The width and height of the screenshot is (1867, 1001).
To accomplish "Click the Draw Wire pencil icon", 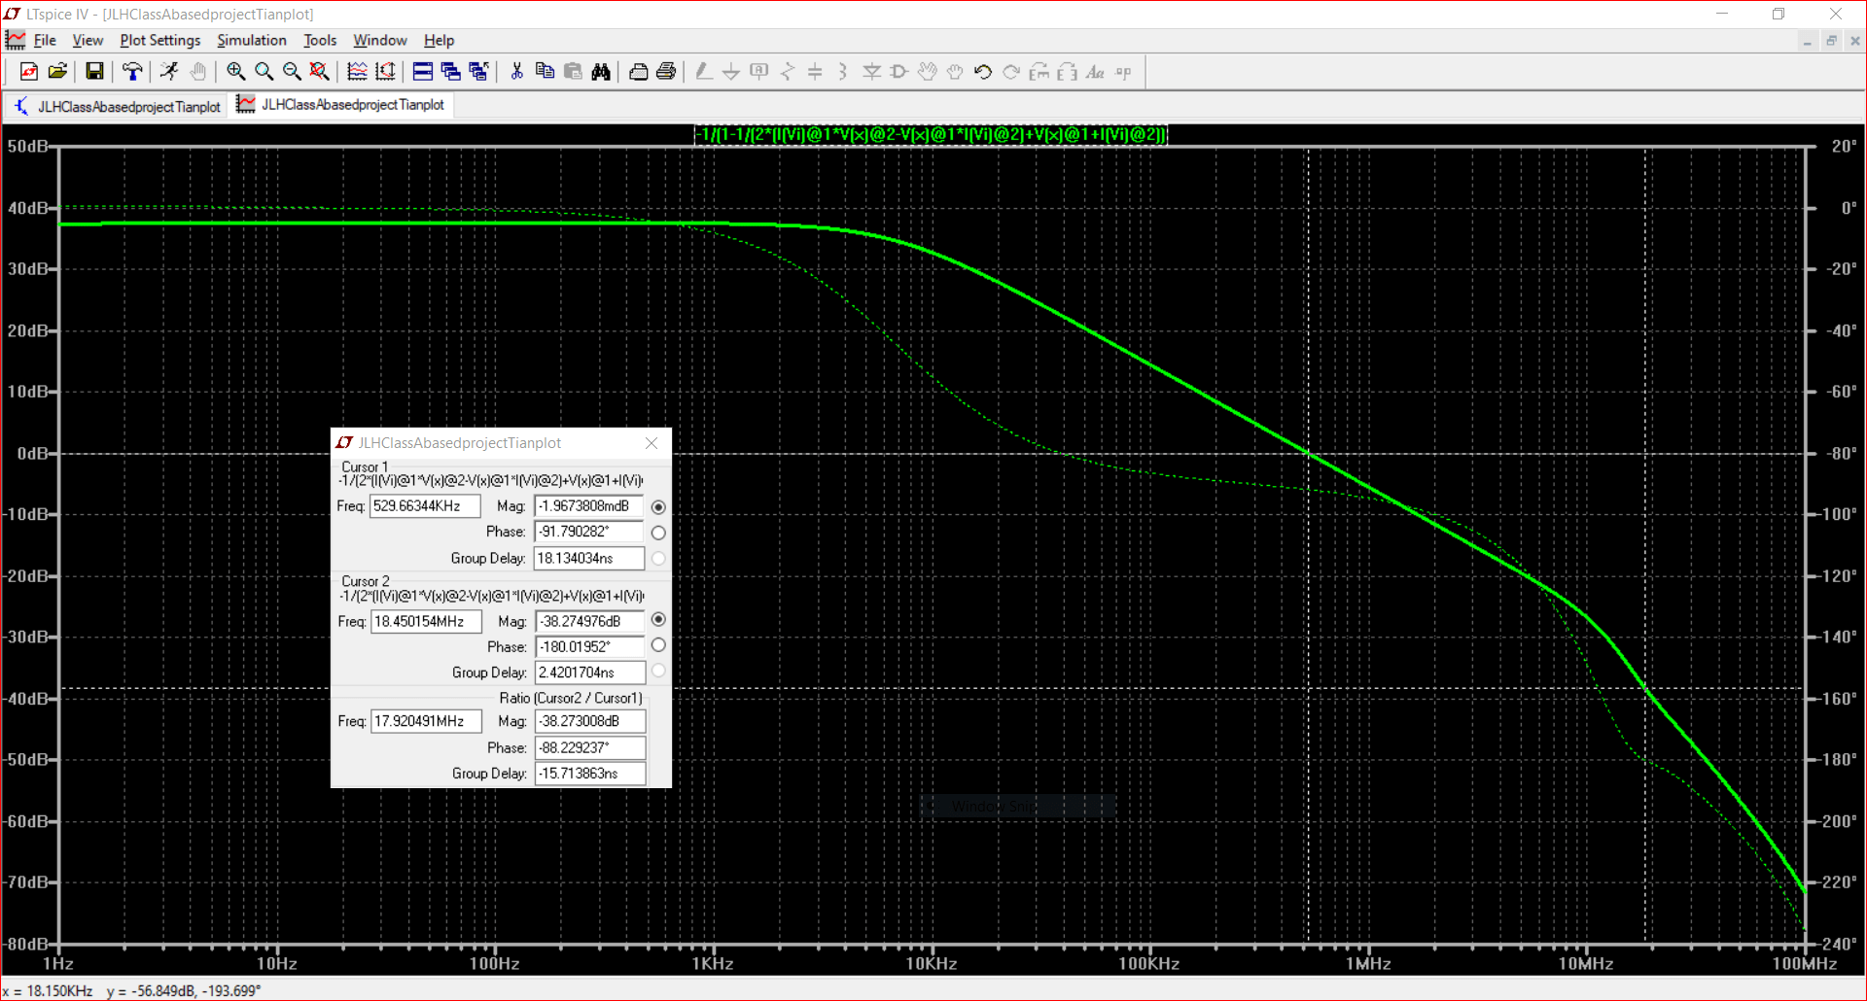I will 703,72.
